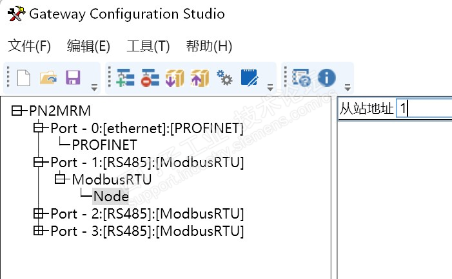Open settings via the gears icon

224,78
